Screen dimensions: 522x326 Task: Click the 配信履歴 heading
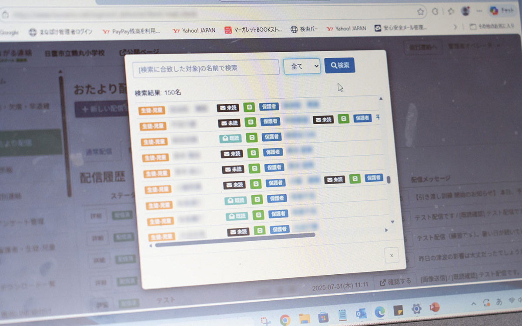[103, 176]
